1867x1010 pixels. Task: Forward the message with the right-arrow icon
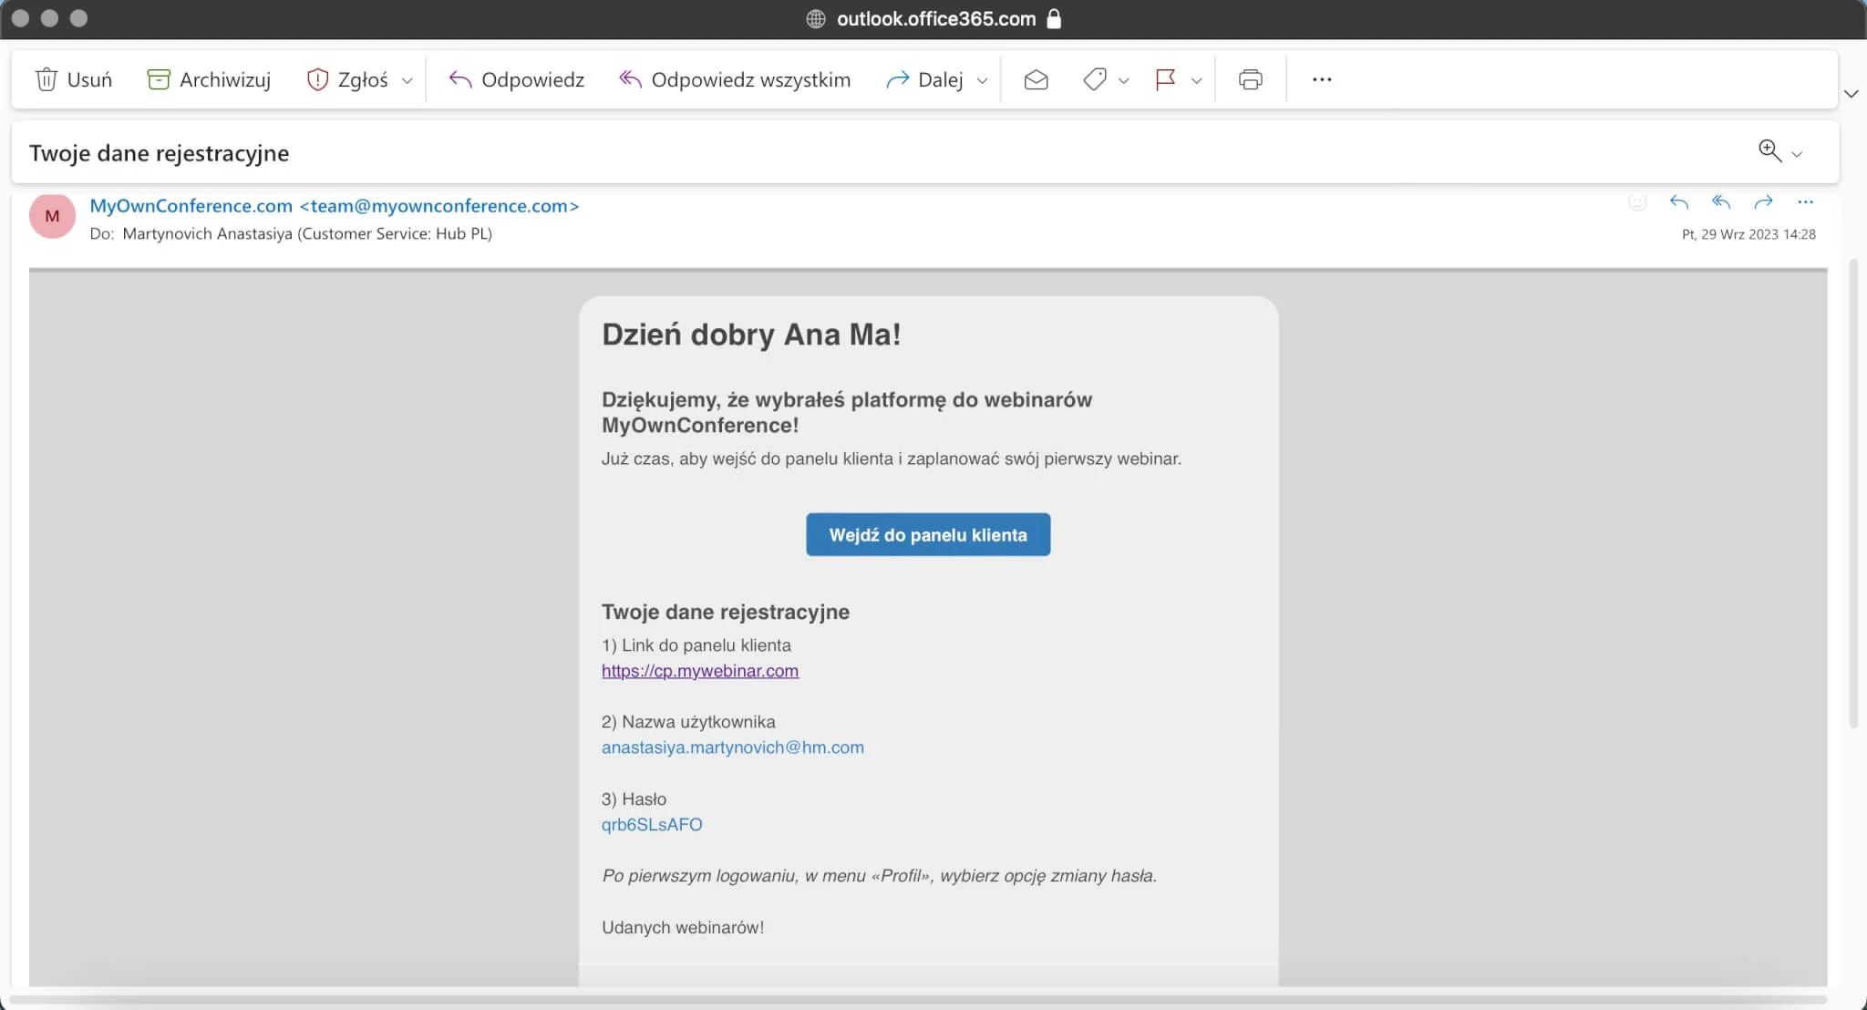[1765, 202]
